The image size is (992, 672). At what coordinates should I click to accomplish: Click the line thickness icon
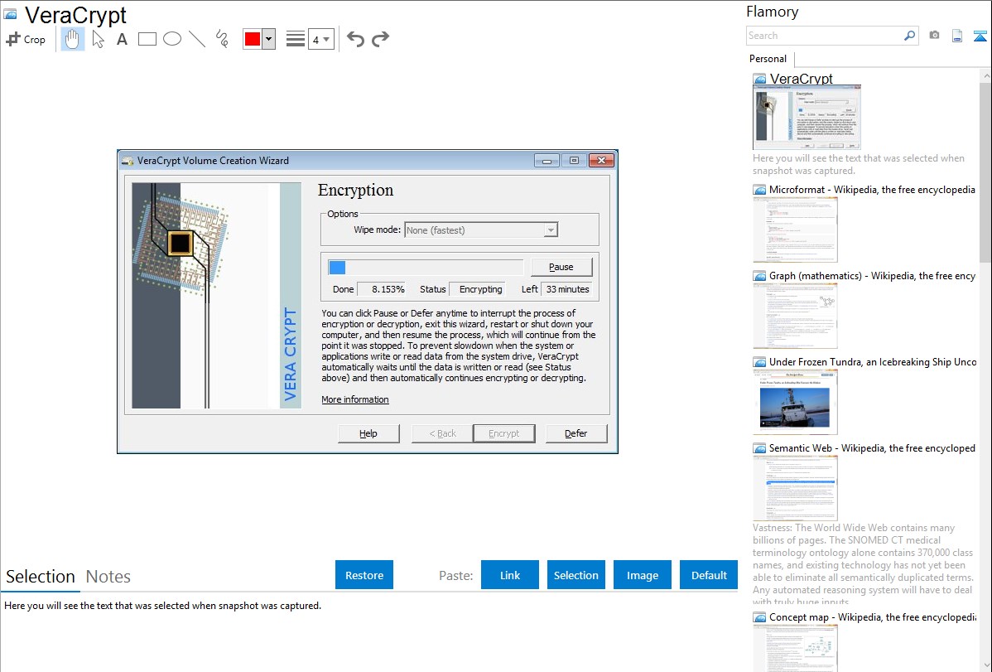(x=296, y=39)
